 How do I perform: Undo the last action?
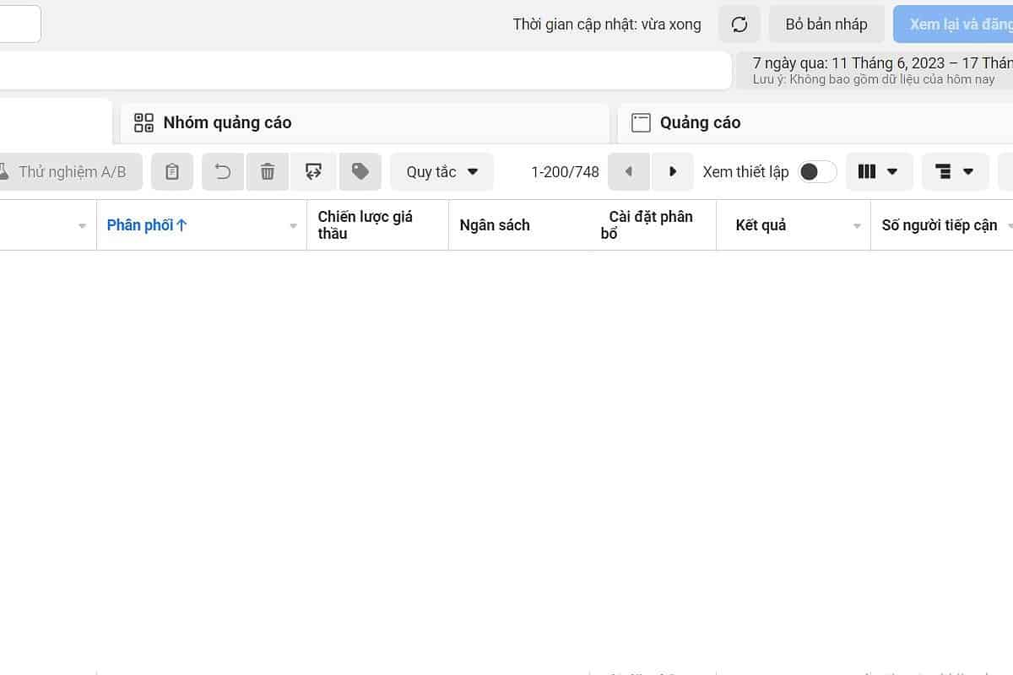point(223,172)
